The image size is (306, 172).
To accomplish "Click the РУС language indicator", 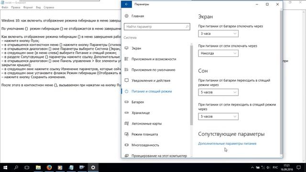I will (275, 168).
